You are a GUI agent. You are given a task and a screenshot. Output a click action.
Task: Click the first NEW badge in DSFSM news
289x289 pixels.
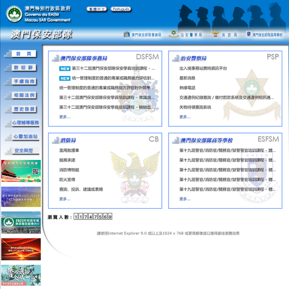point(65,68)
